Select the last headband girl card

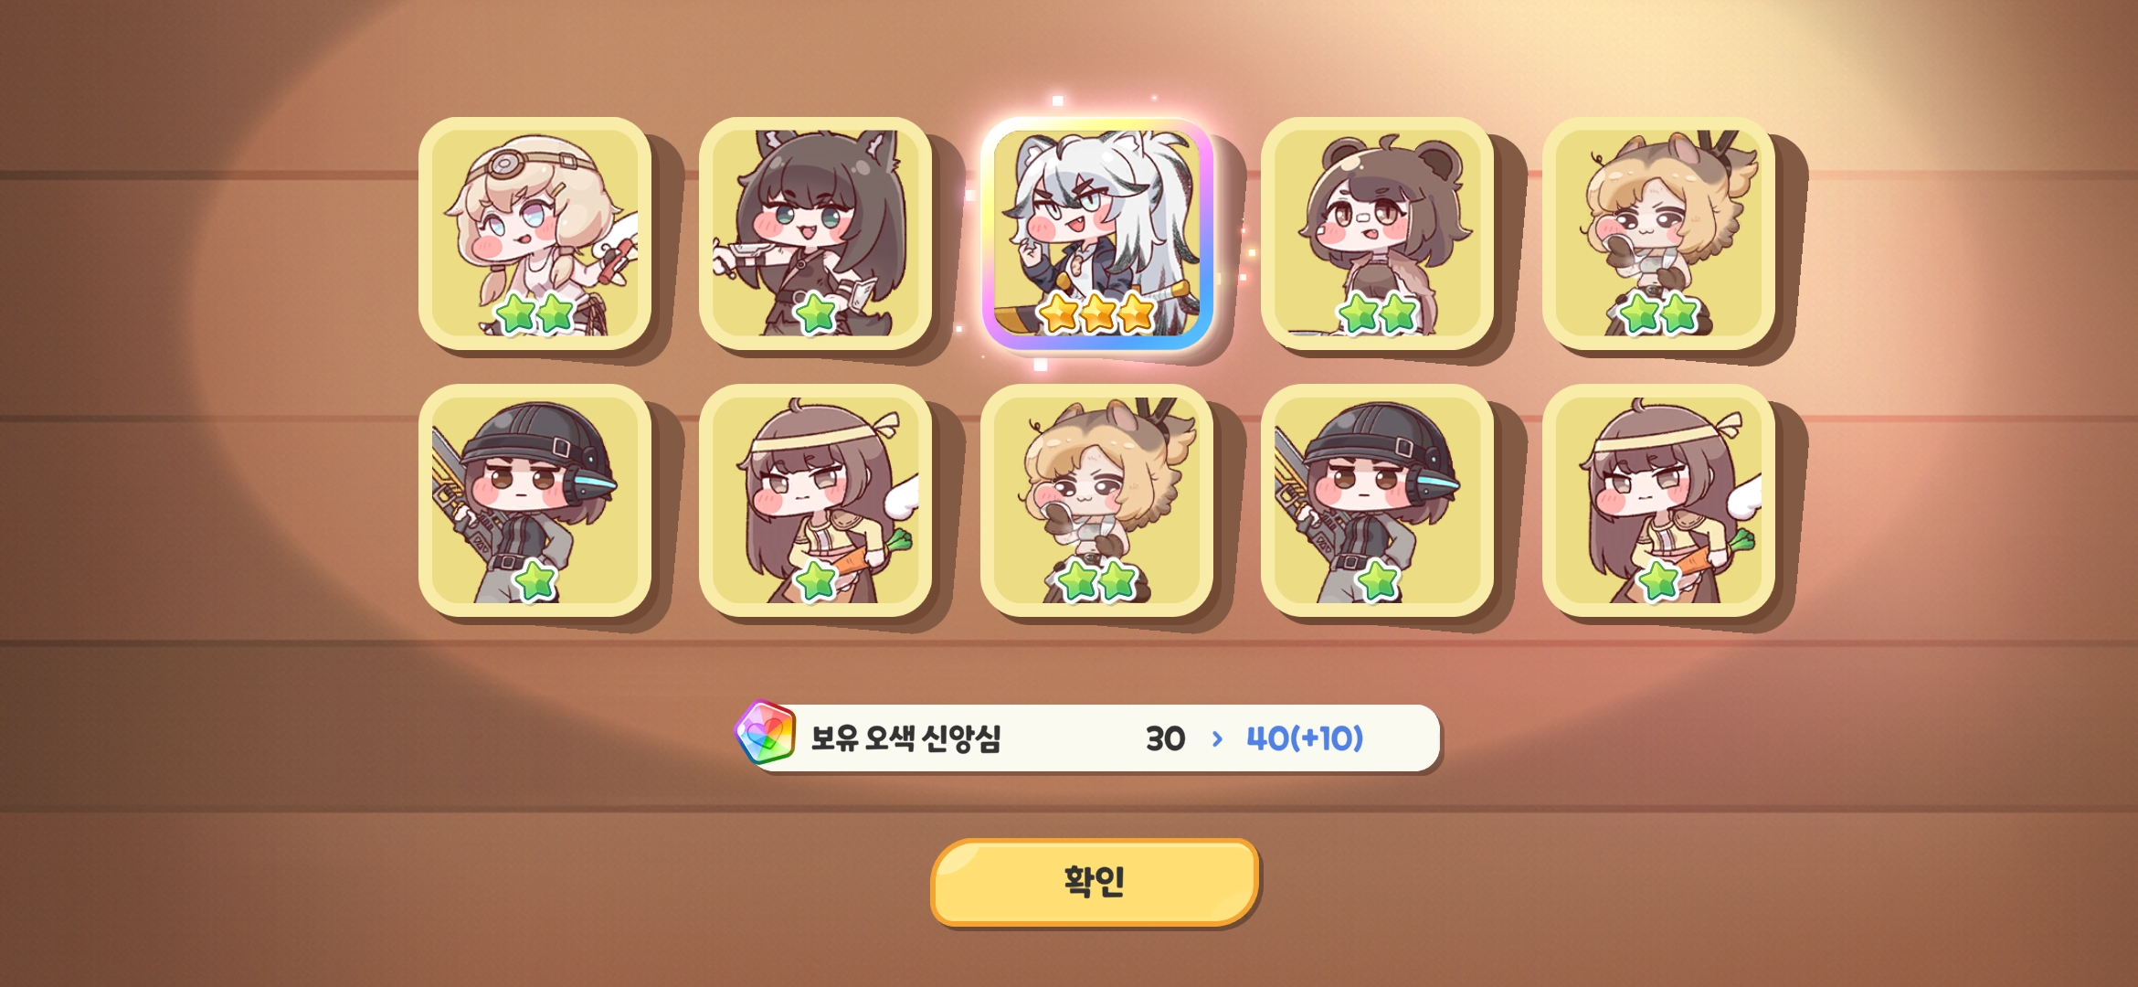1658,500
